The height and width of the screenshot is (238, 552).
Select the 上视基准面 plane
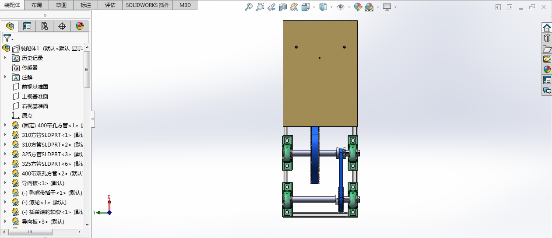[x=35, y=96]
